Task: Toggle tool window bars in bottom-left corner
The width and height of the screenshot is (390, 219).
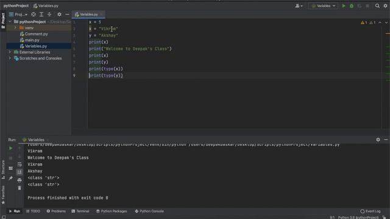Action: tap(4, 217)
